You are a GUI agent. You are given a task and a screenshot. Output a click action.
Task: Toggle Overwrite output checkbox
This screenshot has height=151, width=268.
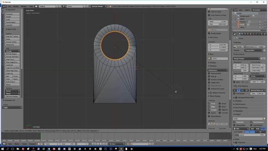tap(234, 122)
